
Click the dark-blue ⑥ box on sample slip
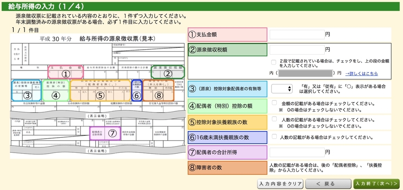(x=137, y=90)
